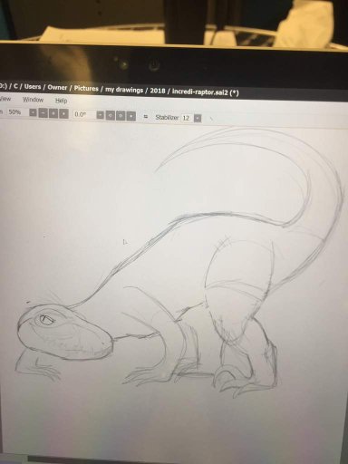Click the raptor's eye on canvas
The height and width of the screenshot is (464, 348).
[46, 320]
